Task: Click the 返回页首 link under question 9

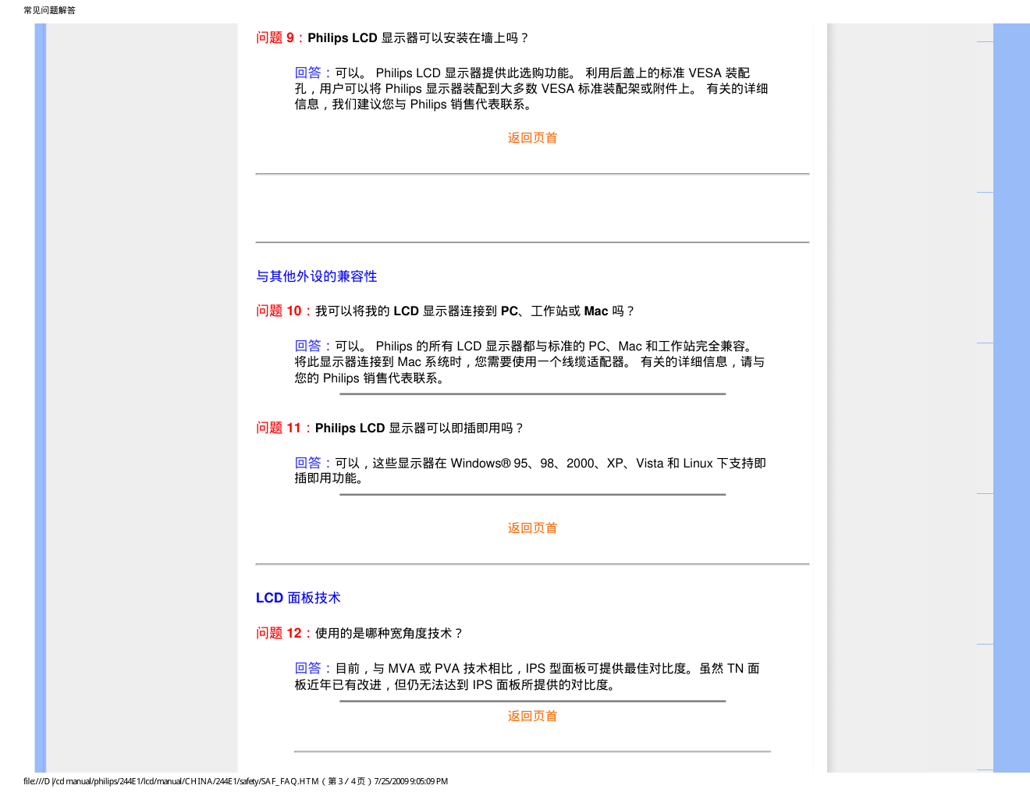Action: tap(532, 138)
